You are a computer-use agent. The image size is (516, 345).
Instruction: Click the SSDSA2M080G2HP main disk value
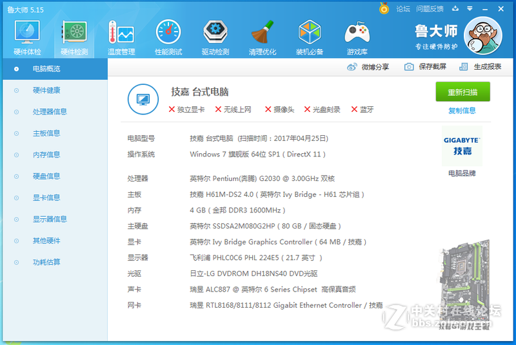point(265,226)
